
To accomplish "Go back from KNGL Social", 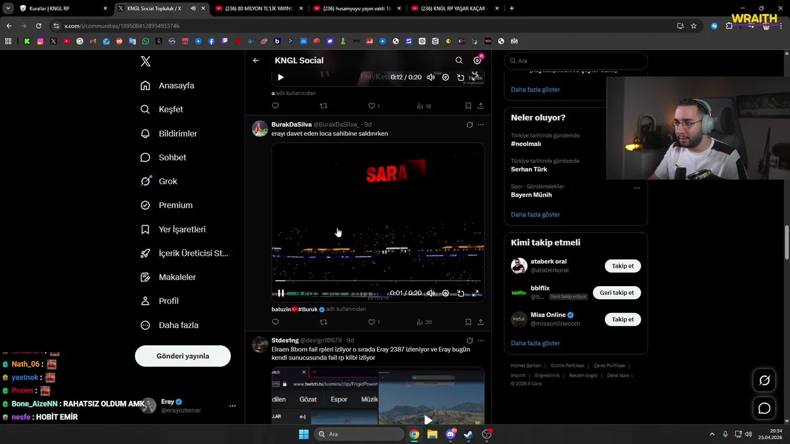I will pyautogui.click(x=256, y=60).
